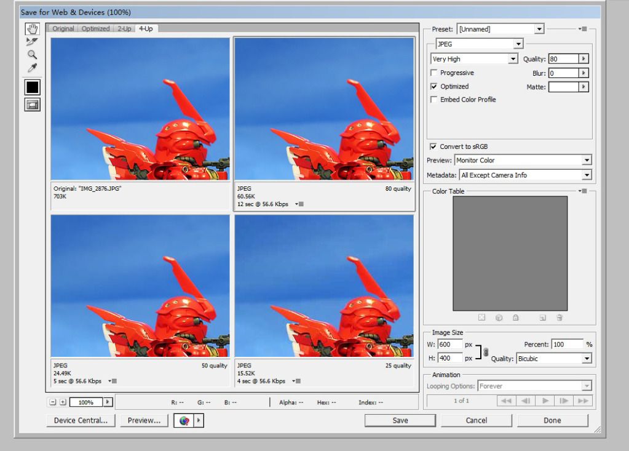Open download speed menu for 50 quality preview

point(113,381)
